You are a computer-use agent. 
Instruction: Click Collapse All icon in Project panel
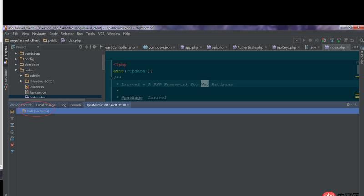[86, 47]
